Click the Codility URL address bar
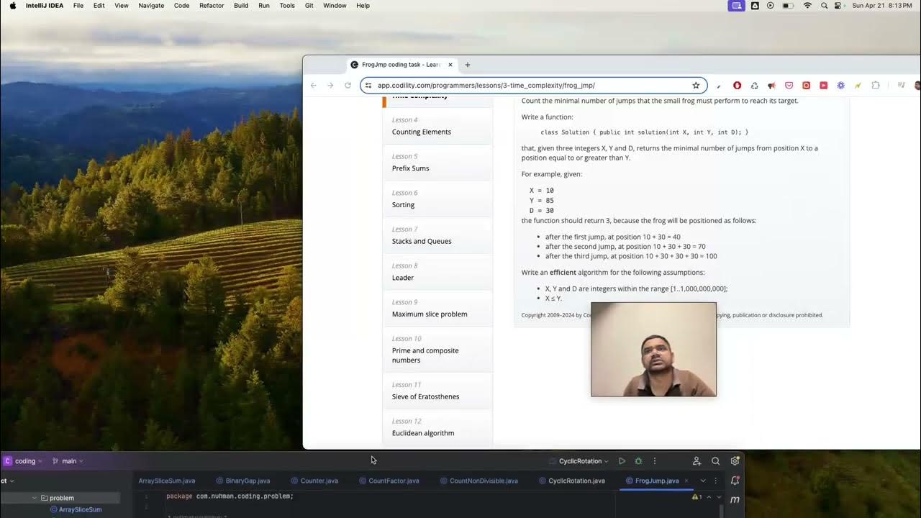Screen dimensions: 921x518 pos(532,85)
